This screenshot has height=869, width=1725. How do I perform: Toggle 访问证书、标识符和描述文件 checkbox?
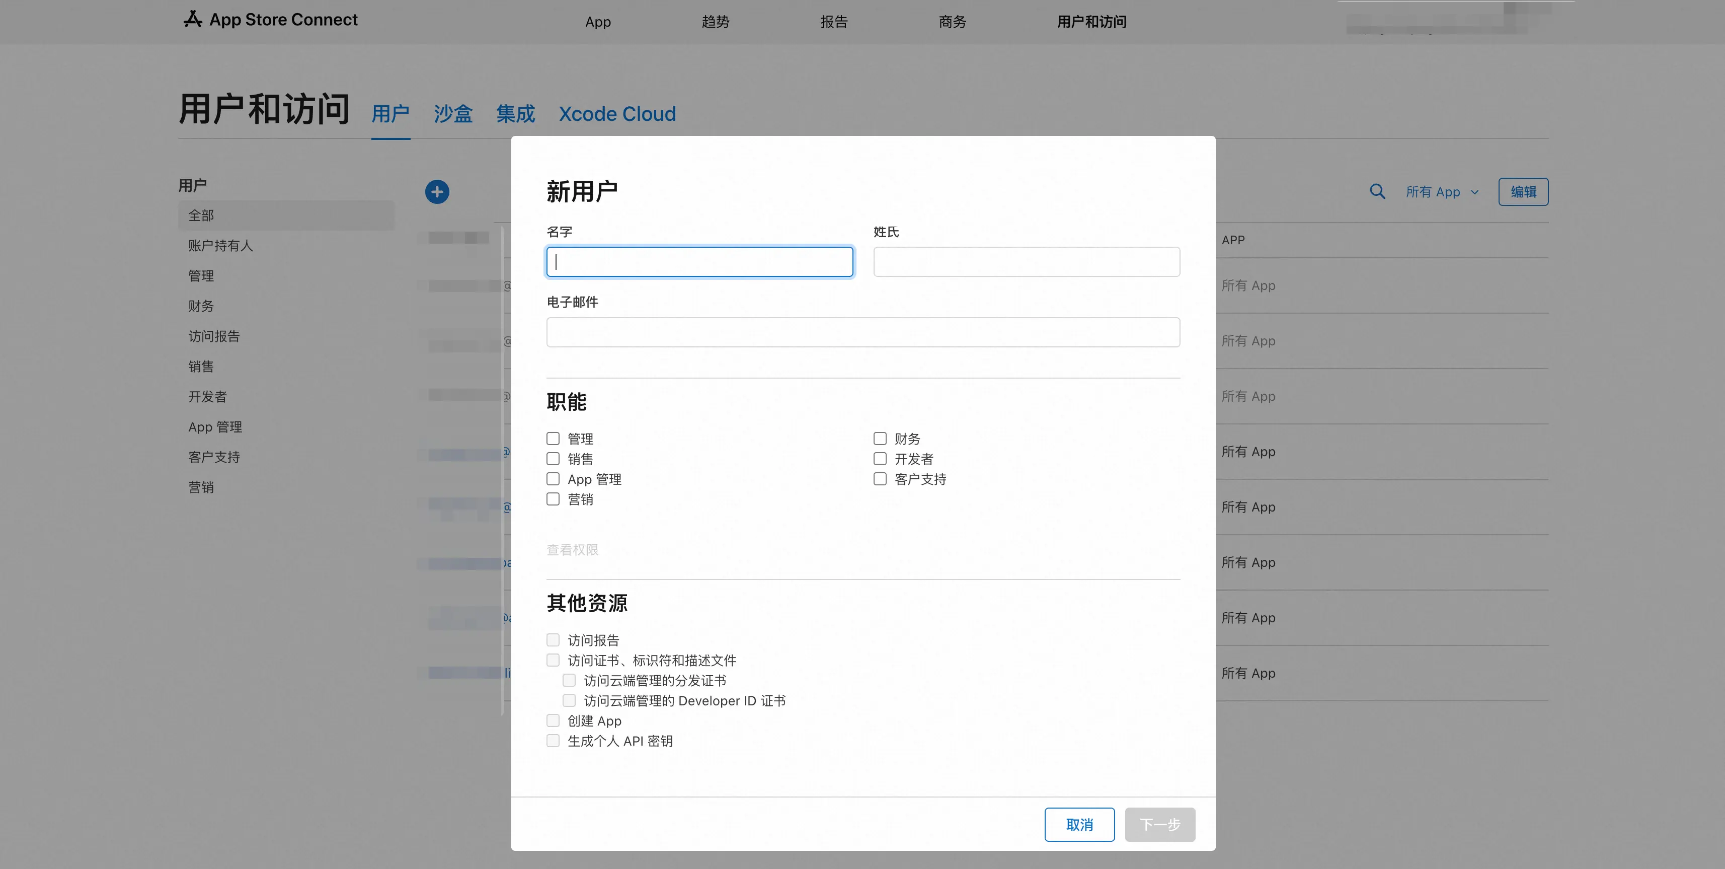coord(553,660)
